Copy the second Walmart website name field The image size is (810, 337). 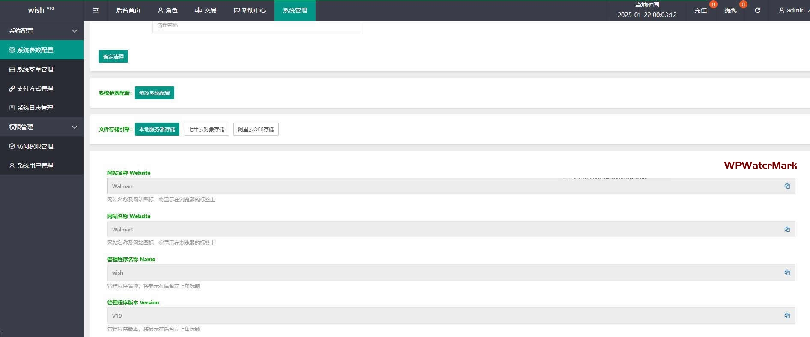(787, 229)
